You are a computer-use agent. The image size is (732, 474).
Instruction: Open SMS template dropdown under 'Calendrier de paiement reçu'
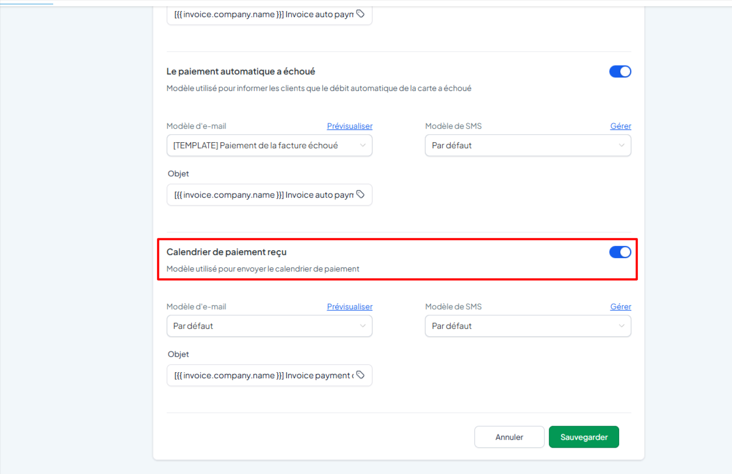tap(528, 326)
